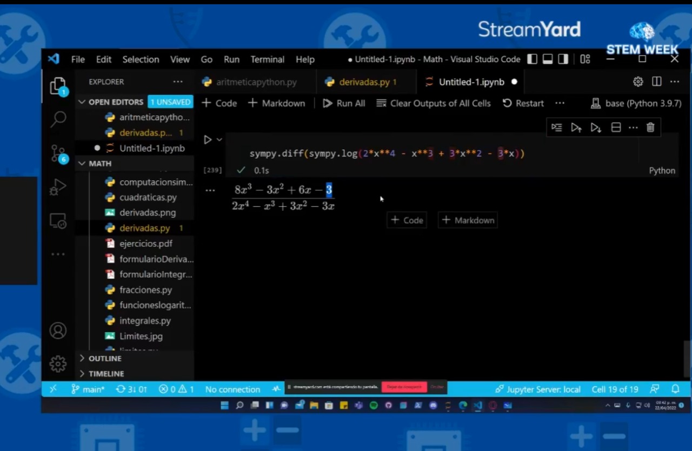Image resolution: width=692 pixels, height=451 pixels.
Task: Click the editor vertical scrollbar thumb
Action: [x=687, y=359]
